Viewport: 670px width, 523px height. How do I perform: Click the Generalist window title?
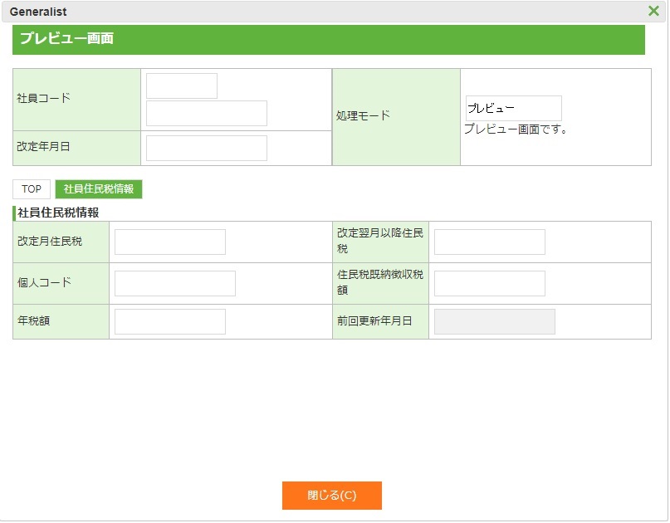click(38, 12)
